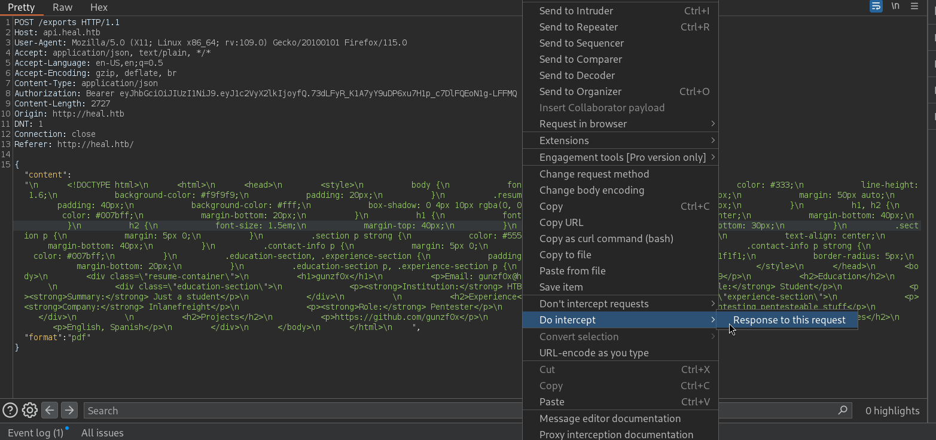This screenshot has height=440, width=936.
Task: Expand the Do intercept submenu
Action: 620,320
